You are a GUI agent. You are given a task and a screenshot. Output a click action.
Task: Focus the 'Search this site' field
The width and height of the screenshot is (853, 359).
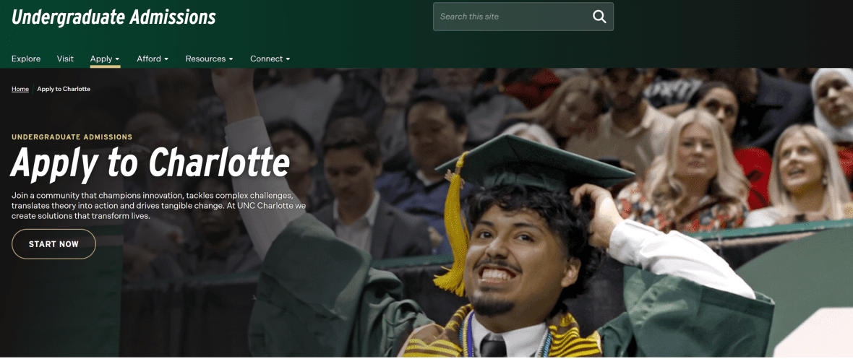[510, 17]
